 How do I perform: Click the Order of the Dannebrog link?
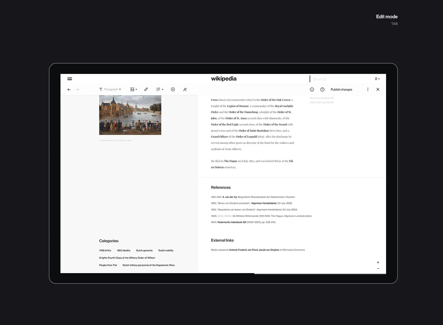[x=243, y=112]
